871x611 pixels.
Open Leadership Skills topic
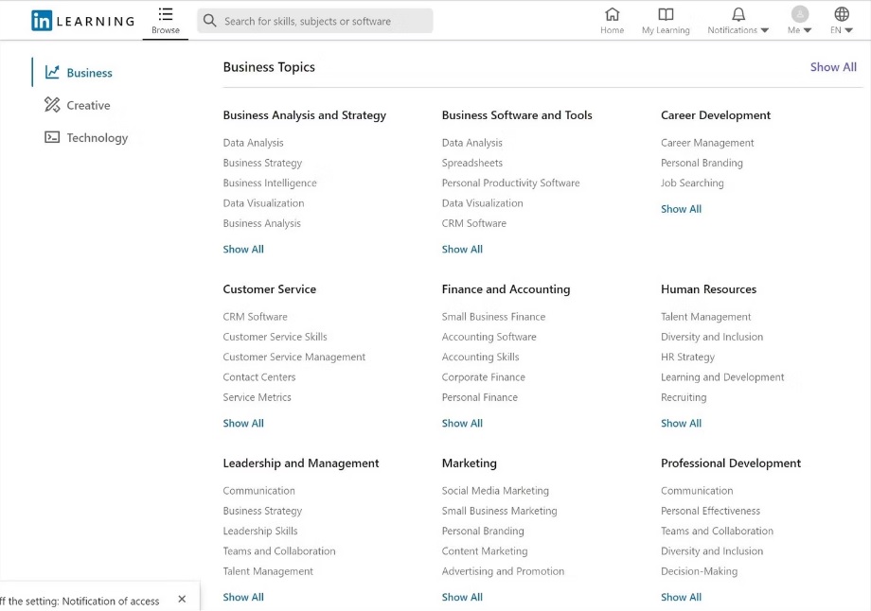[x=260, y=532]
